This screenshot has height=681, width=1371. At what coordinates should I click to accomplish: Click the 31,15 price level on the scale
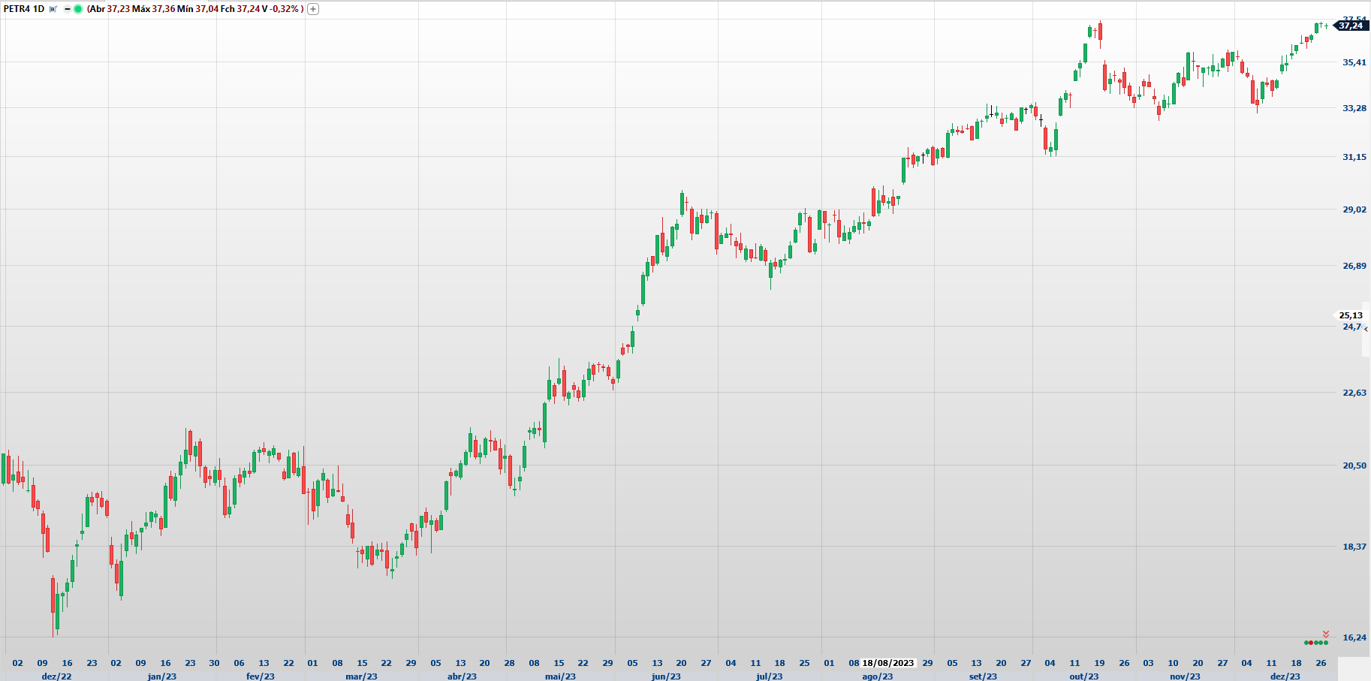pyautogui.click(x=1354, y=157)
